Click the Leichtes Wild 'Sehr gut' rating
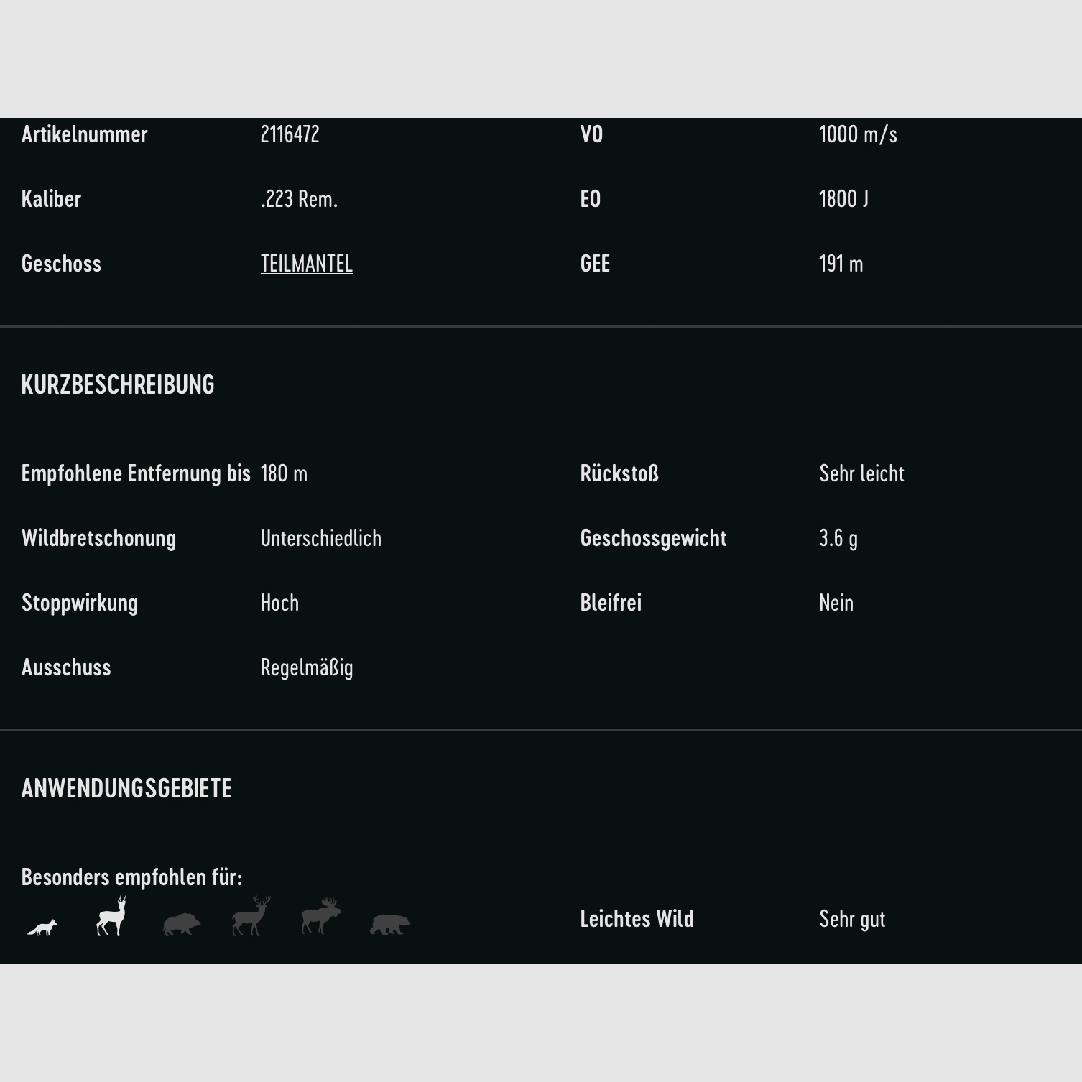This screenshot has width=1082, height=1082. click(x=852, y=919)
